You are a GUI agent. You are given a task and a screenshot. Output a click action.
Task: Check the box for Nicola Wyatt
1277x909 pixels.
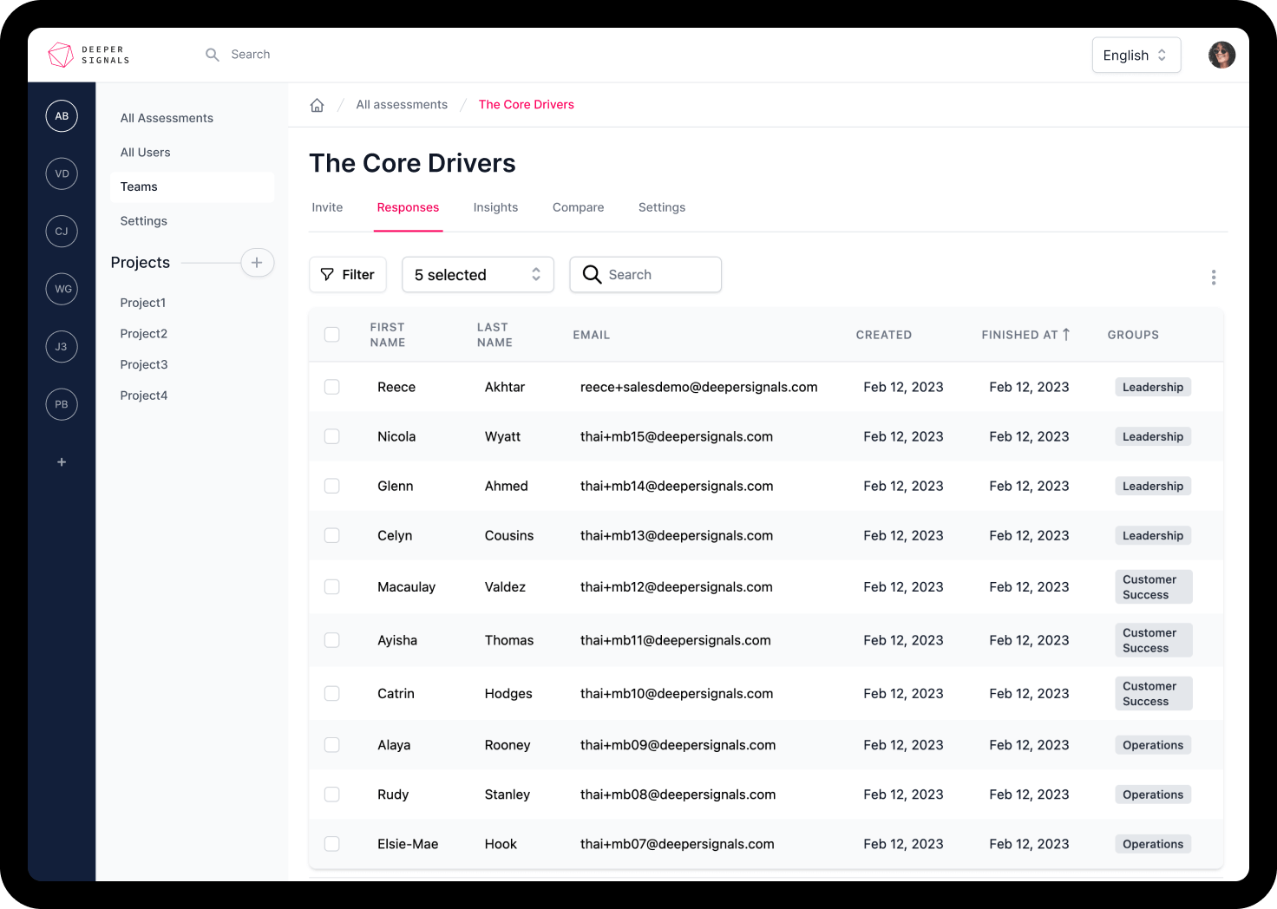(x=331, y=436)
